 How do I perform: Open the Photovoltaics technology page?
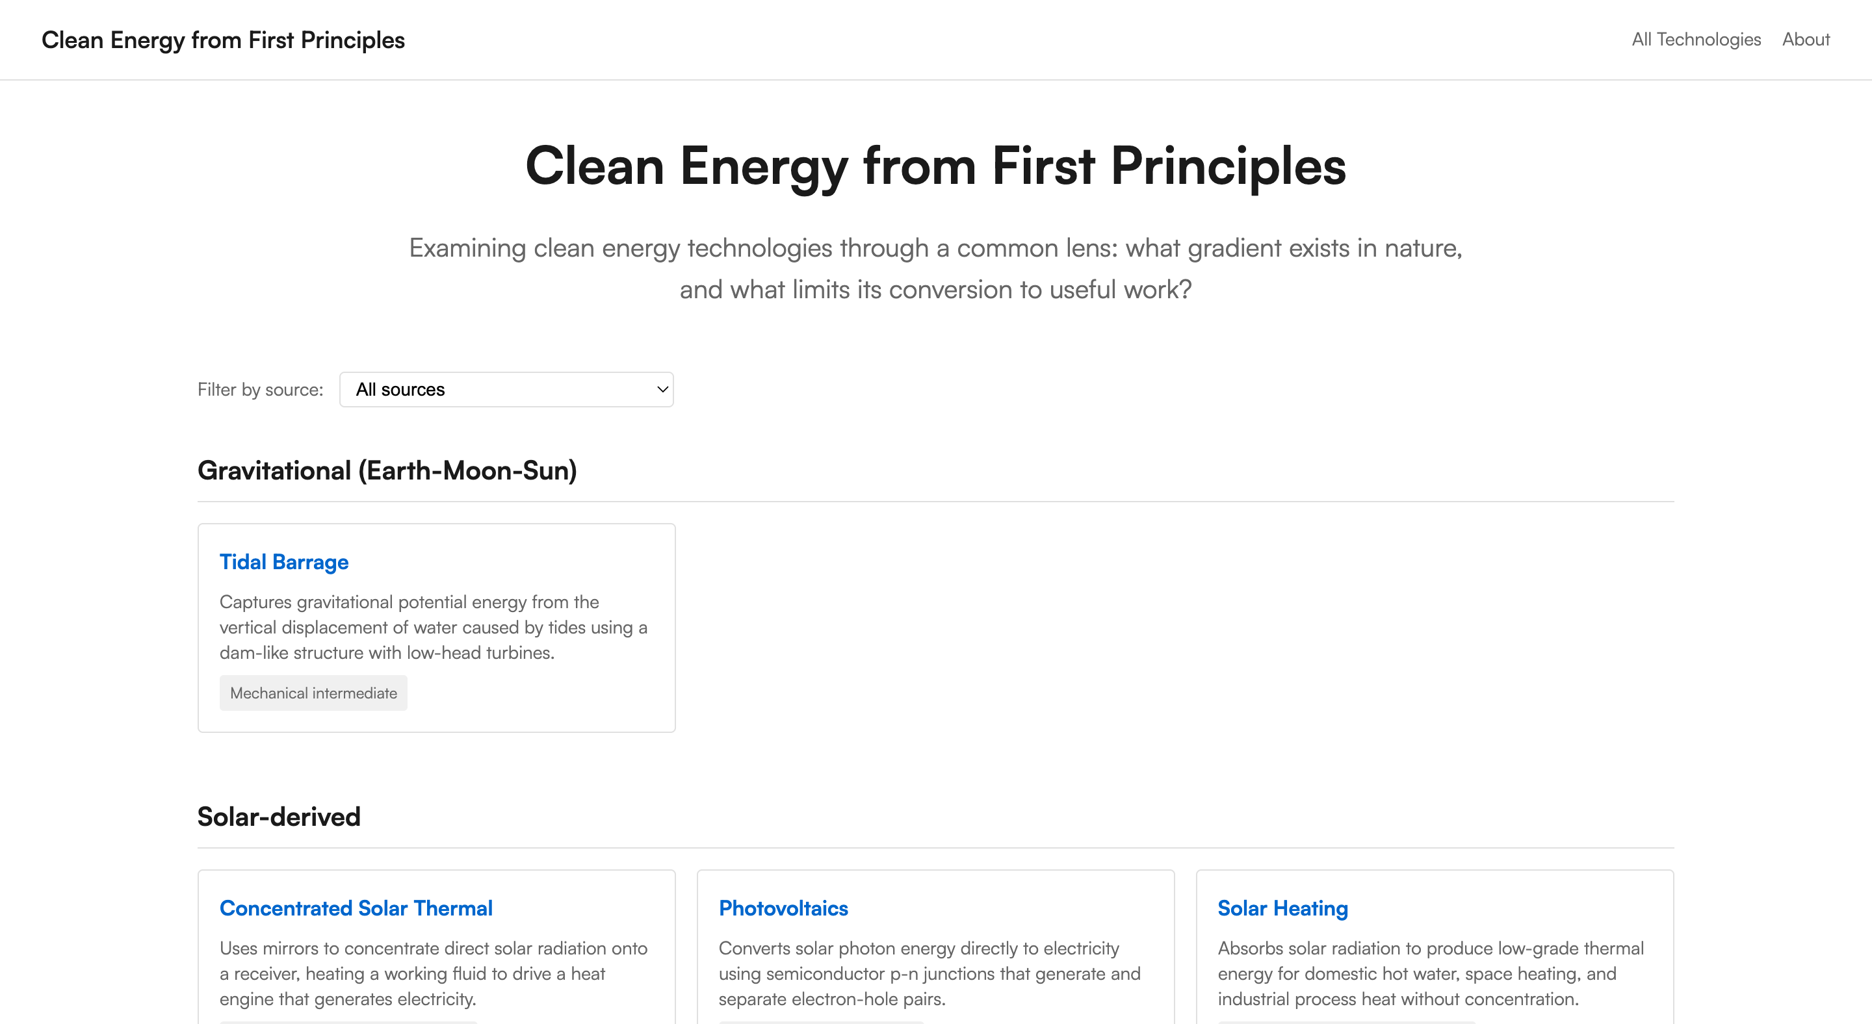783,908
